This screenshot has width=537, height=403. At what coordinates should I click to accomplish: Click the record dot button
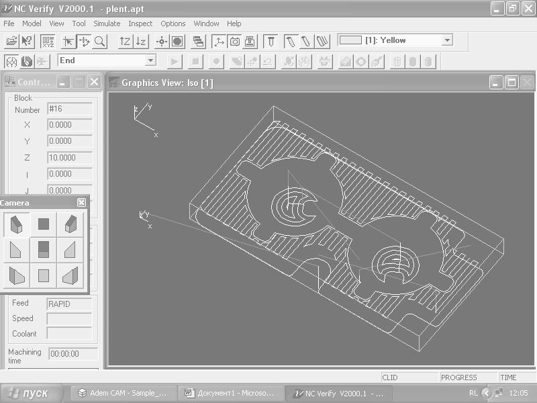click(x=216, y=62)
